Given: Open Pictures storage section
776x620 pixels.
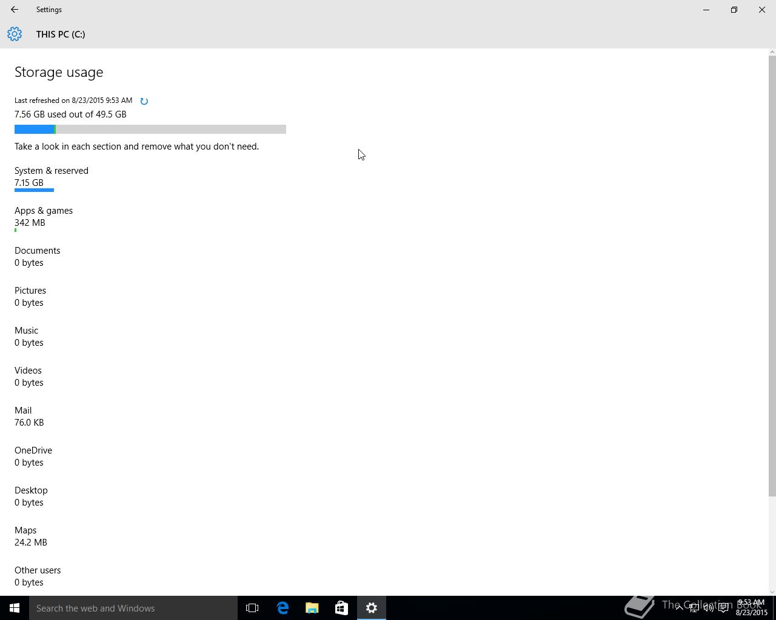Looking at the screenshot, I should pyautogui.click(x=30, y=296).
